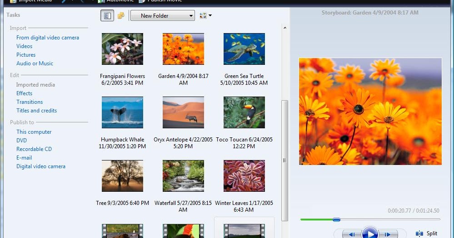
Task: Step to the previous frame
Action: 352,234
